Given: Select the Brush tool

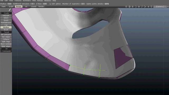Looking at the screenshot, I should pos(6,30).
